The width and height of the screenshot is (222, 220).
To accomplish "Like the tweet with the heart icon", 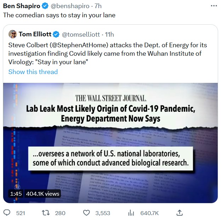I will pyautogui.click(x=87, y=213).
